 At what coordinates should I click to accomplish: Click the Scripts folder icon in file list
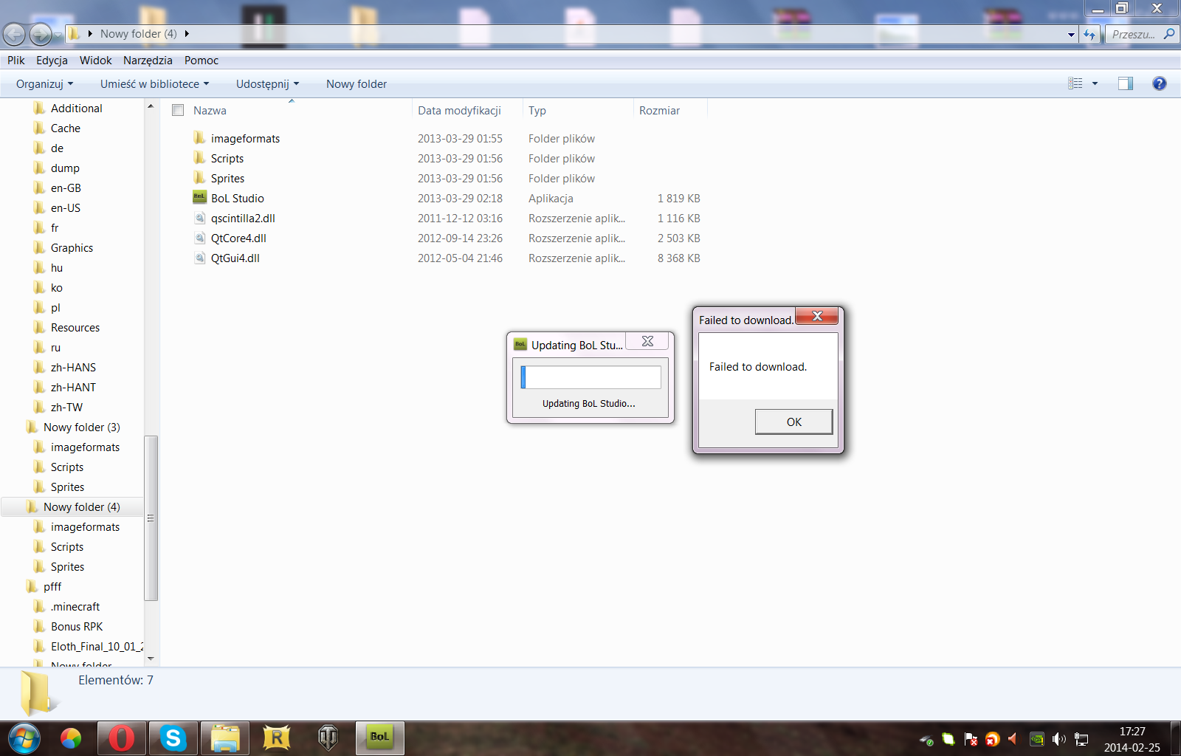[x=199, y=158]
